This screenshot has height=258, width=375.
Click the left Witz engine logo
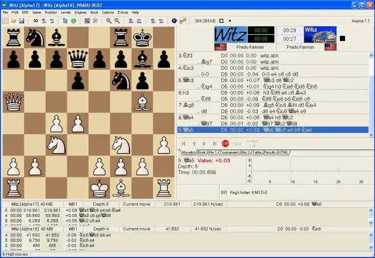click(x=230, y=35)
